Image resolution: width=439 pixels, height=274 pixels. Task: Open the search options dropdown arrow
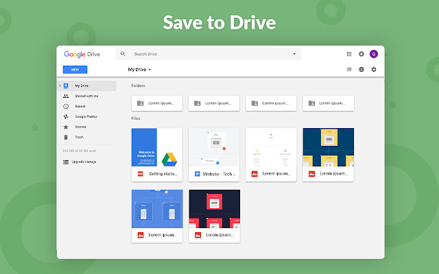(294, 54)
